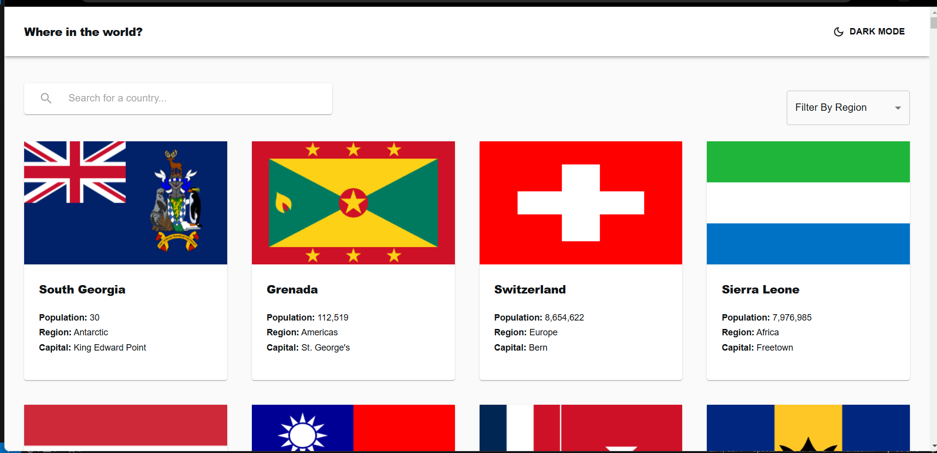Click the South Georgia country name
Image resolution: width=937 pixels, height=453 pixels.
[x=82, y=290]
